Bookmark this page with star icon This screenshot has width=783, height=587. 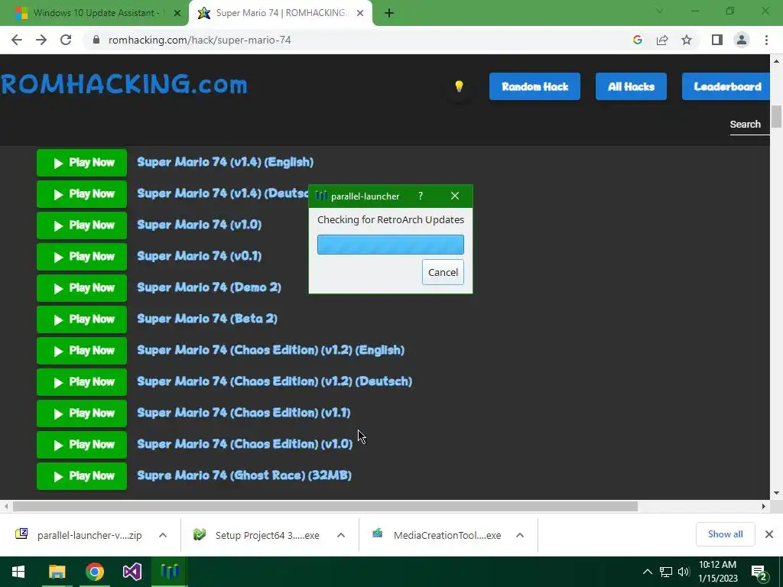click(x=687, y=40)
